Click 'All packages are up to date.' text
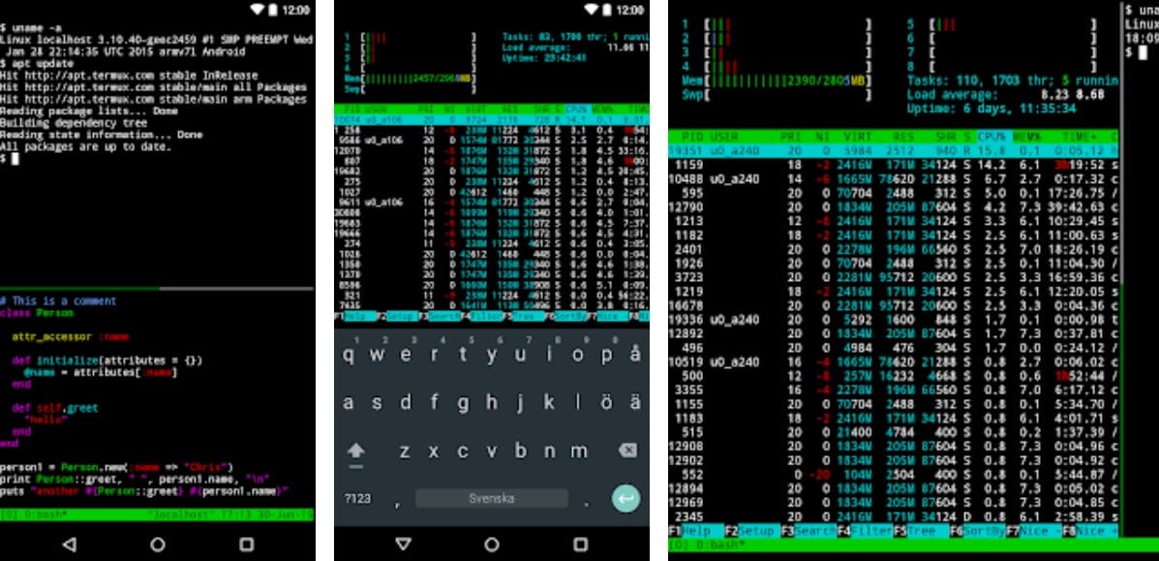Viewport: 1159px width, 561px height. 86,147
